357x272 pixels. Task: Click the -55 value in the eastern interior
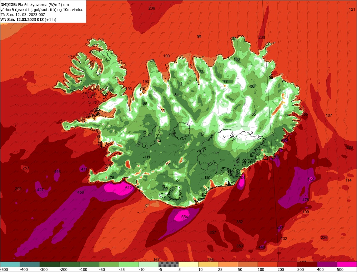253,114
